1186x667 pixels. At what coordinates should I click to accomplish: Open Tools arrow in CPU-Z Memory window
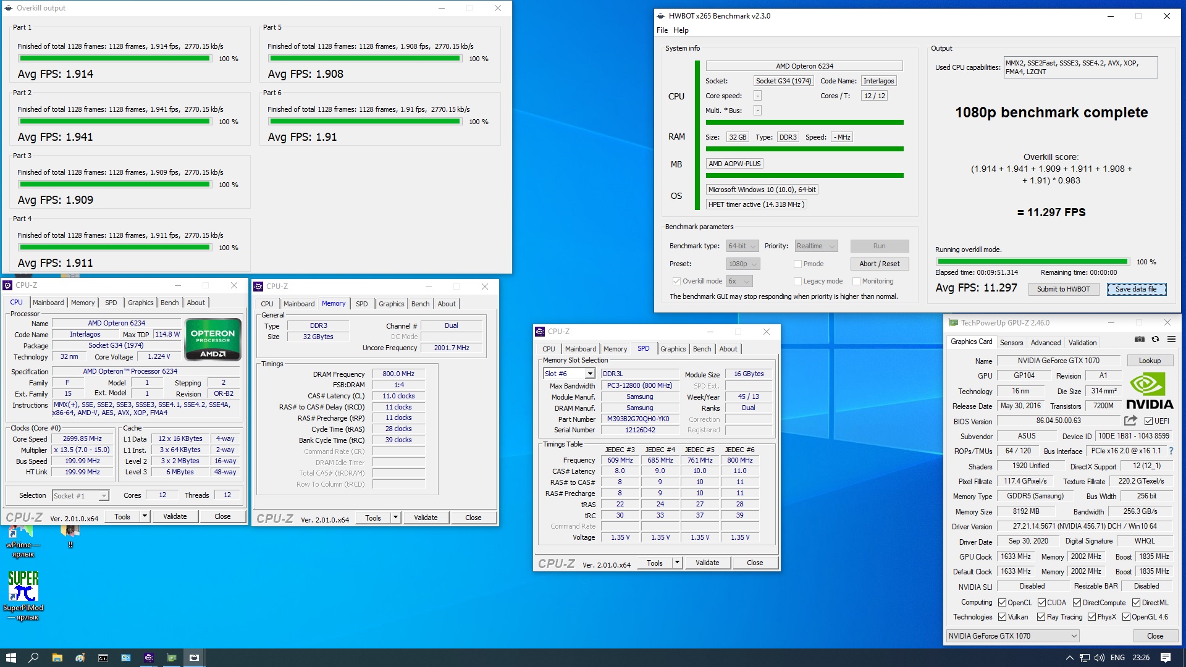(395, 518)
